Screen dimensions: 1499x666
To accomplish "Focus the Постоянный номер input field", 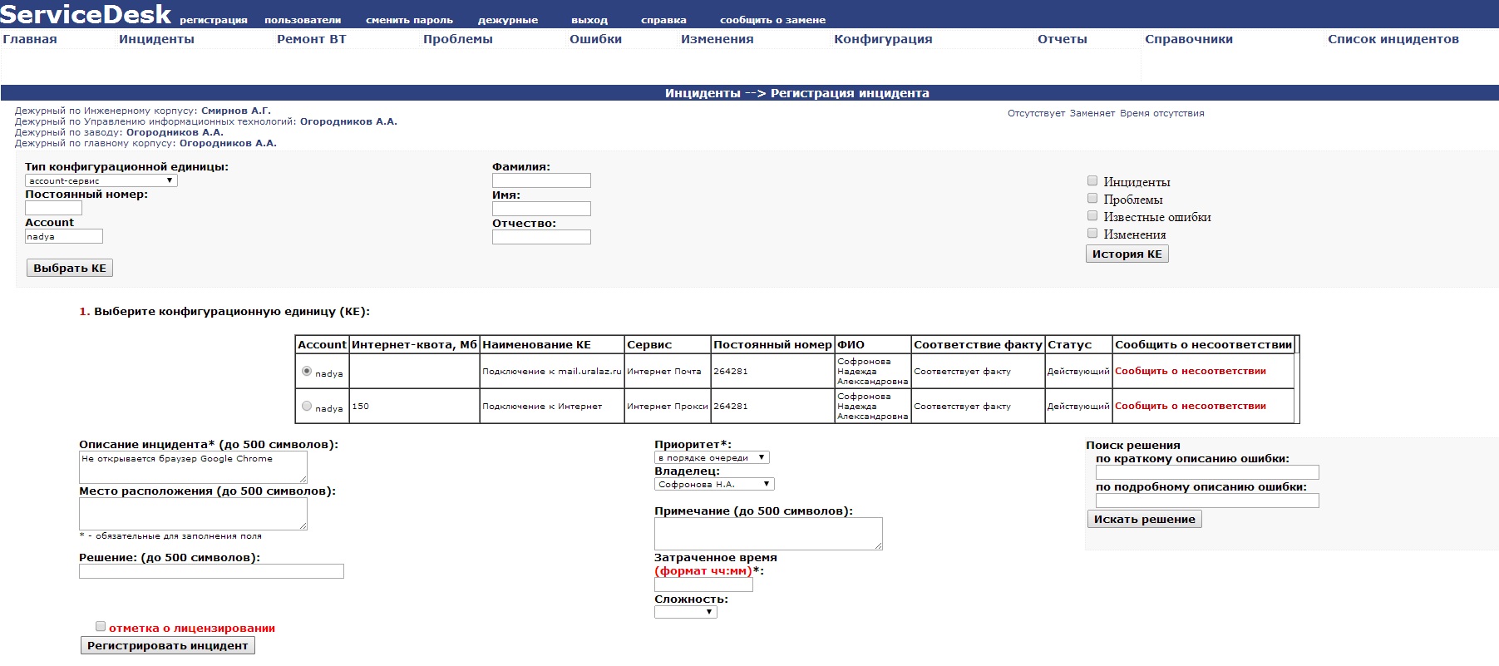I will [54, 208].
